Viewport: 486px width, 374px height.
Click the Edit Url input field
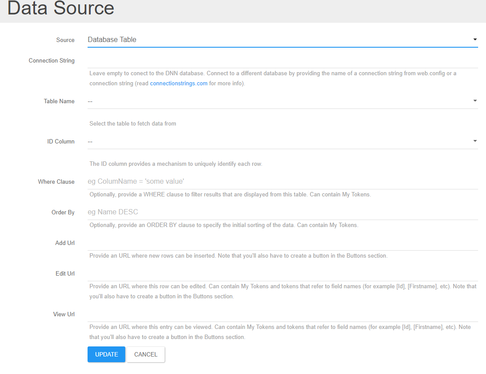pyautogui.click(x=283, y=274)
